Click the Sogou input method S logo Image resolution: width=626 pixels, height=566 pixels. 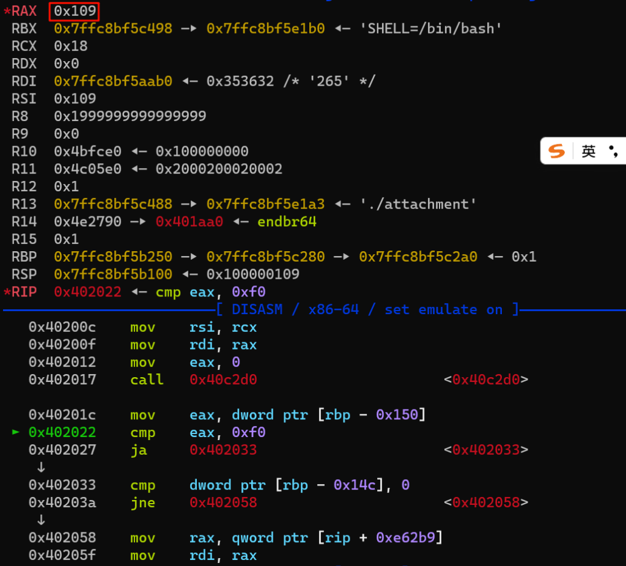coord(556,151)
